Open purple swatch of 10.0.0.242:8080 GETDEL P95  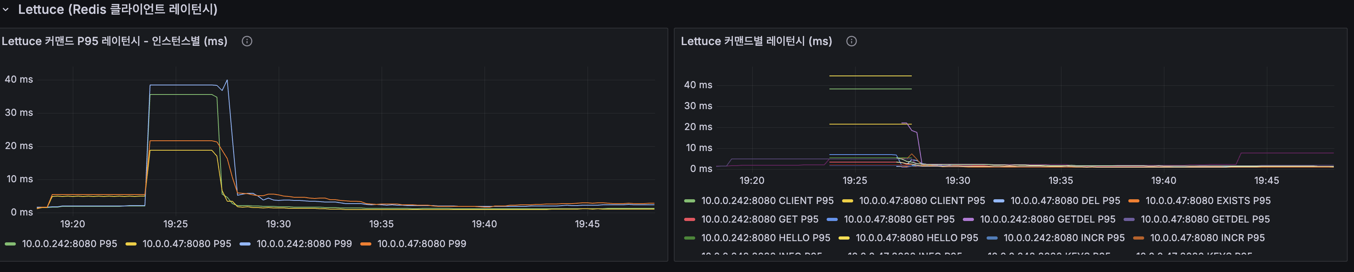click(968, 219)
